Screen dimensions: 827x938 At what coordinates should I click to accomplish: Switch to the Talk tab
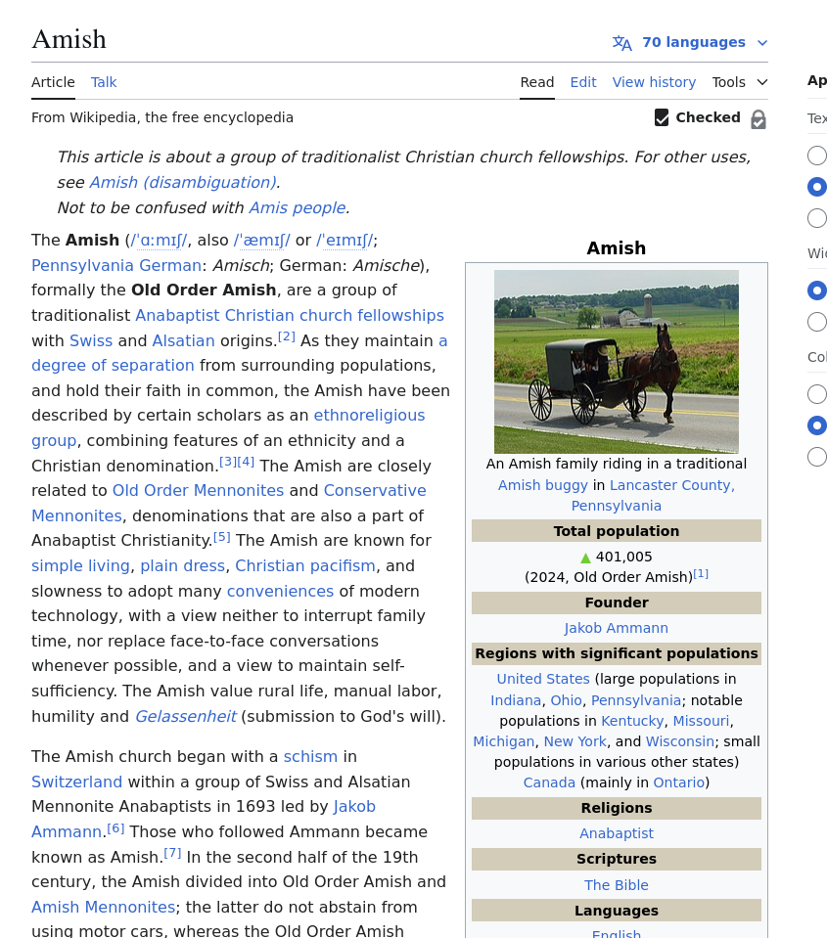pyautogui.click(x=104, y=82)
